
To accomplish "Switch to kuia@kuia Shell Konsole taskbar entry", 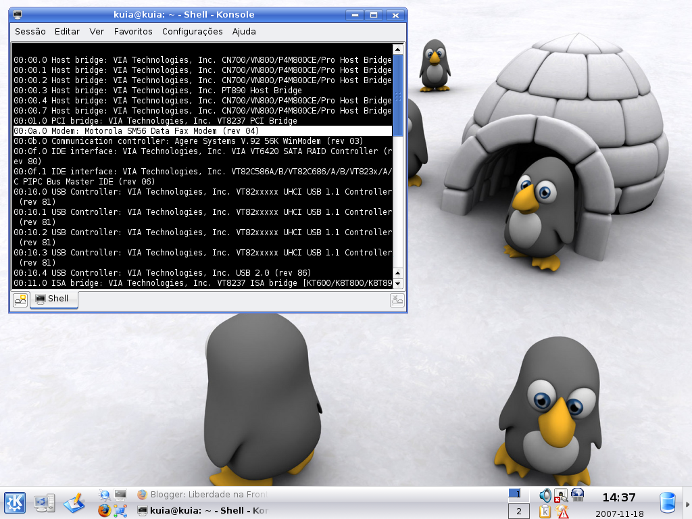I will (x=202, y=511).
